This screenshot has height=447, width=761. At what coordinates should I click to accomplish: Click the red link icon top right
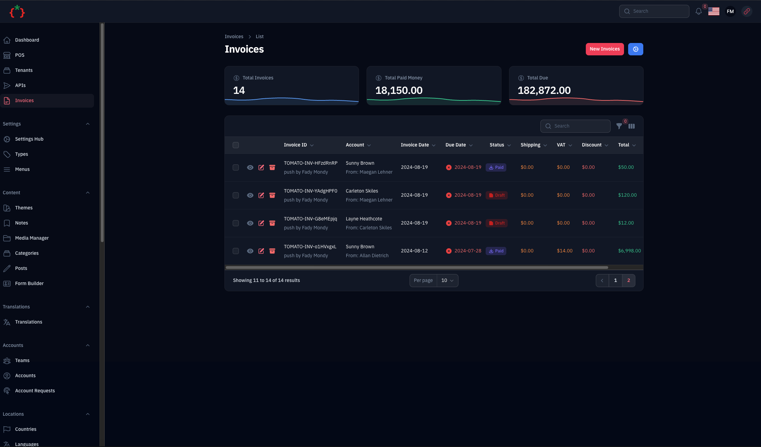[x=747, y=11]
